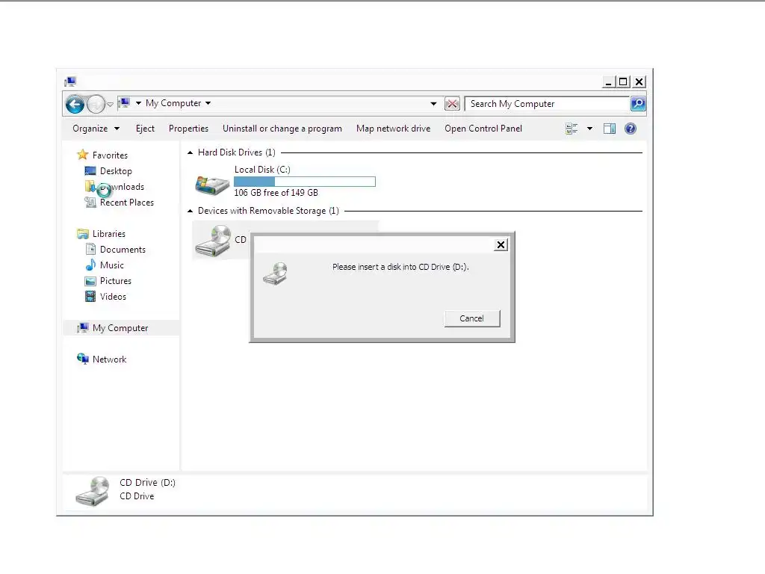This screenshot has height=574, width=765.
Task: Expand the arrow after My Computer breadcrumb
Action: (x=208, y=103)
